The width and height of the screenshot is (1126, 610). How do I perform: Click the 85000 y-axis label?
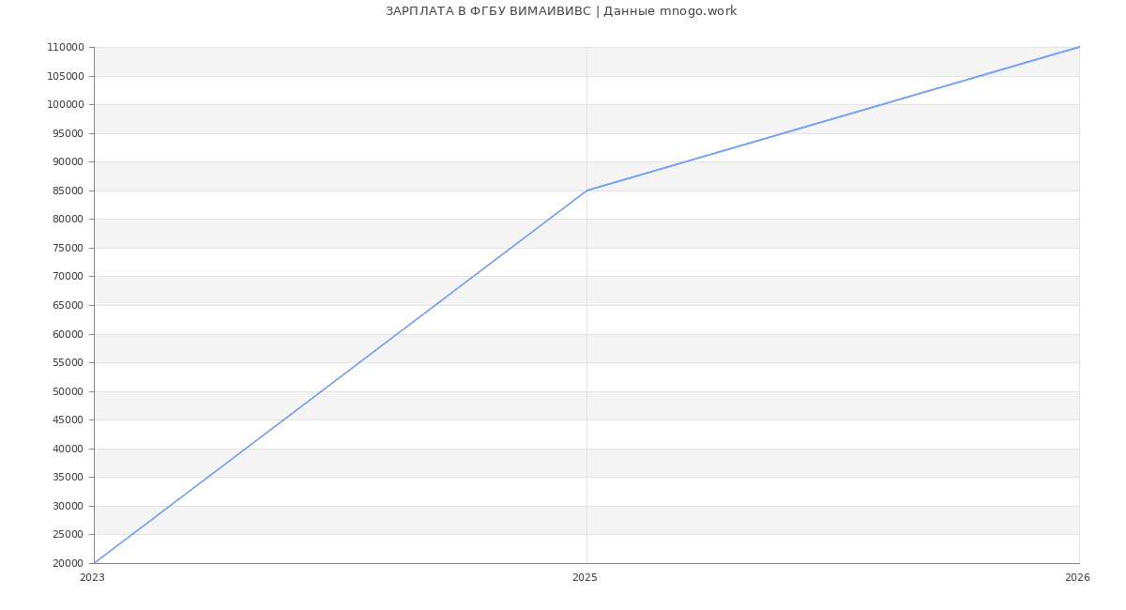68,191
